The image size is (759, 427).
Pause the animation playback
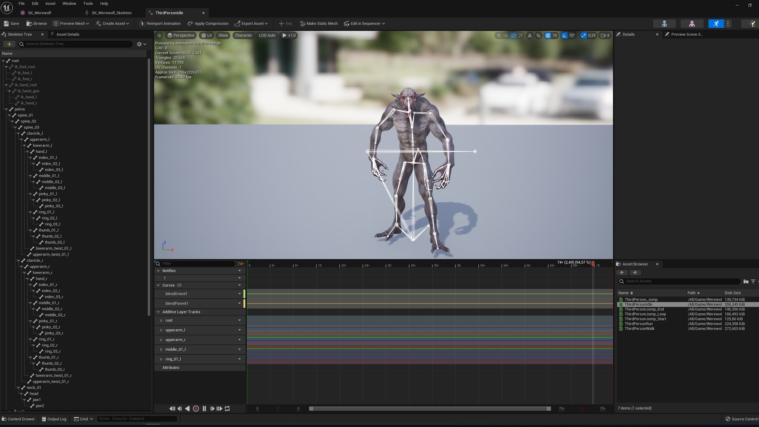[204, 409]
